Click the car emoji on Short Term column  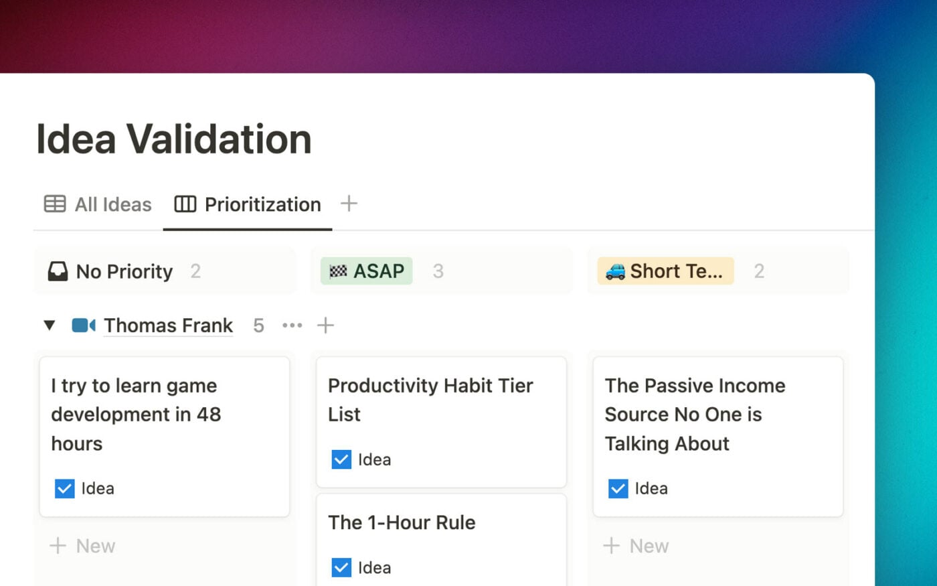click(616, 271)
